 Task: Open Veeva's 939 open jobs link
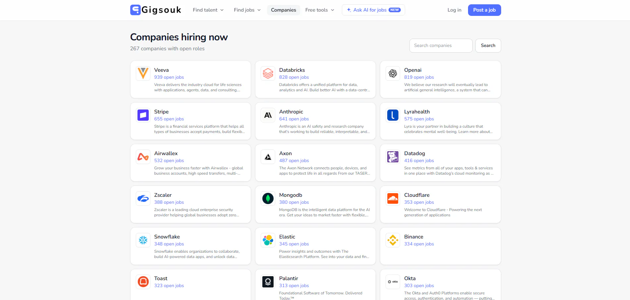point(169,77)
